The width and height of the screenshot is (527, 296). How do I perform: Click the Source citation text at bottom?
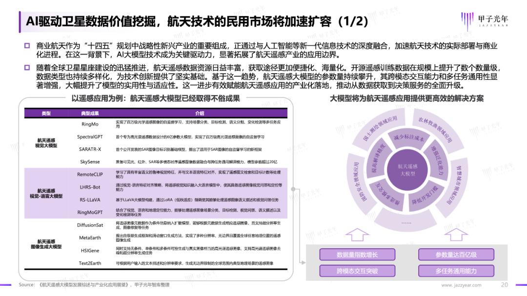tap(94, 285)
